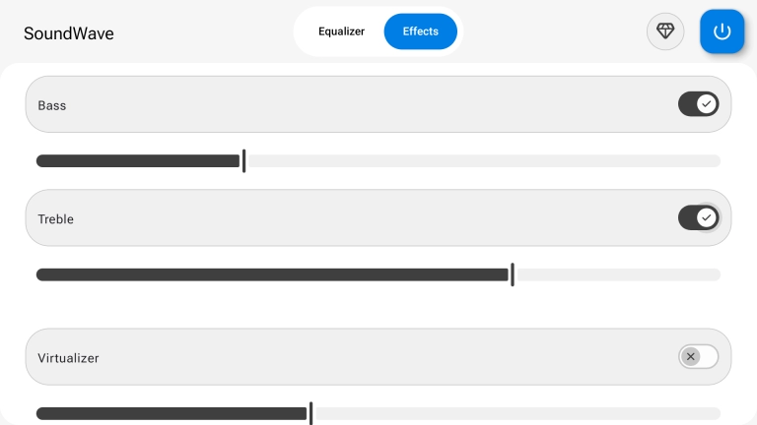Click the Virtualizer label text
757x425 pixels.
click(69, 358)
